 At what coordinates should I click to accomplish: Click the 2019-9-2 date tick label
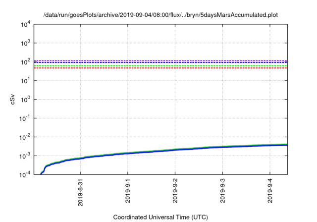[x=175, y=191]
